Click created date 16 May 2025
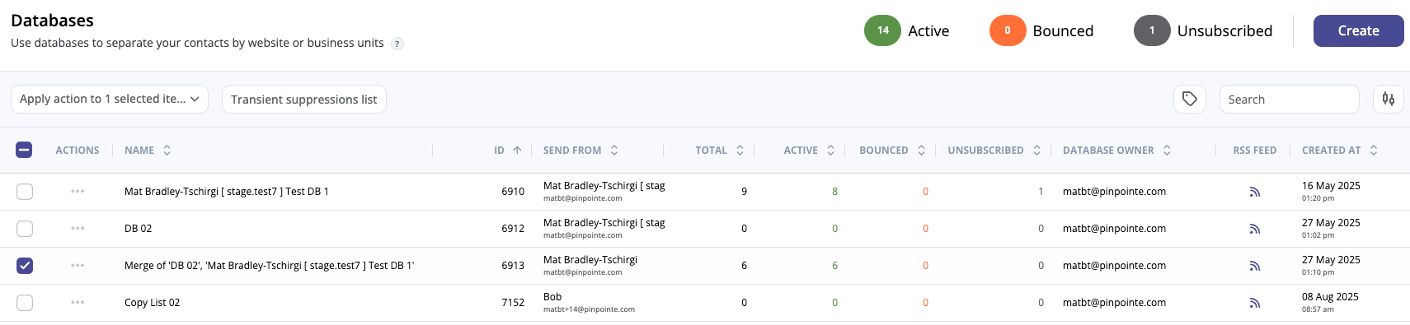1410x325 pixels. (x=1331, y=186)
